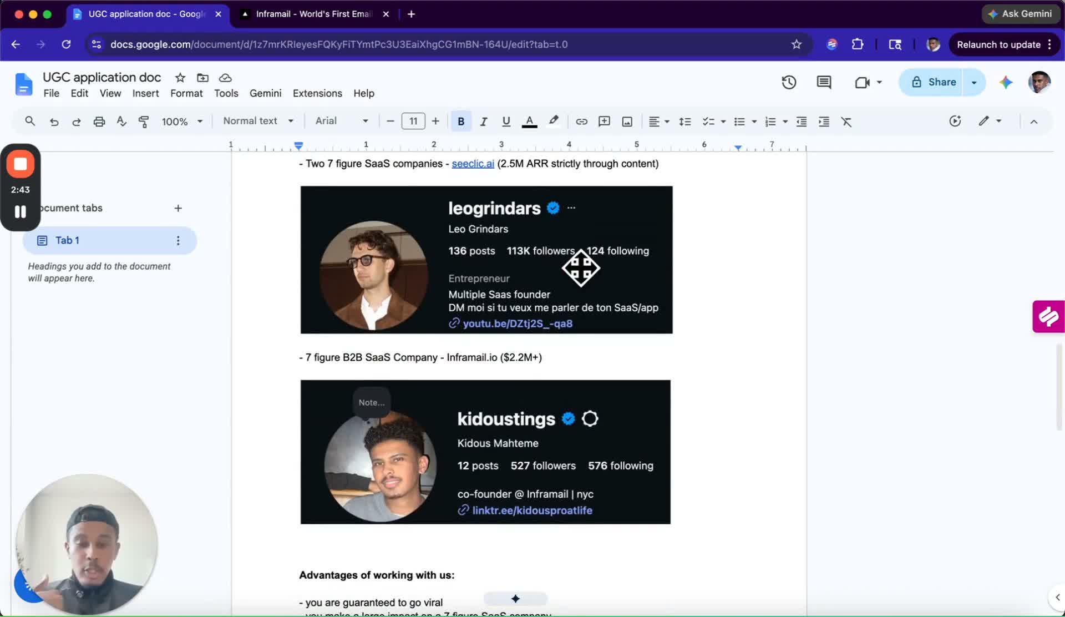
Task: Open the Insert menu
Action: point(145,93)
